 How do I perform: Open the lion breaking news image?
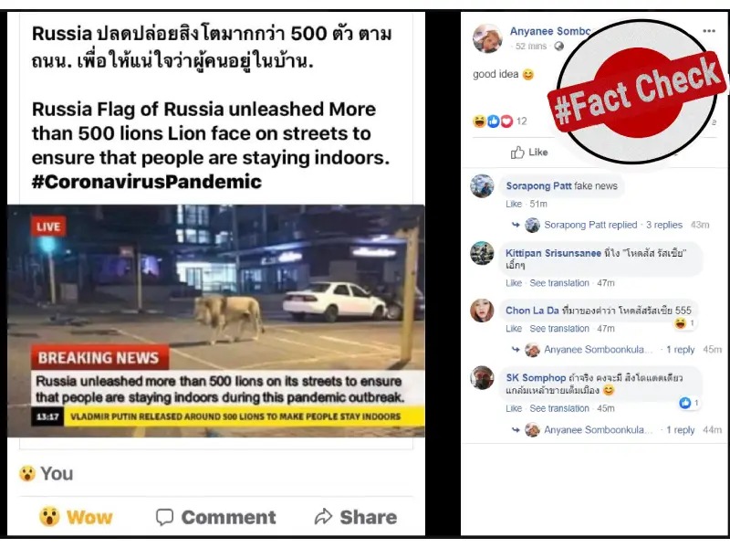click(x=216, y=321)
